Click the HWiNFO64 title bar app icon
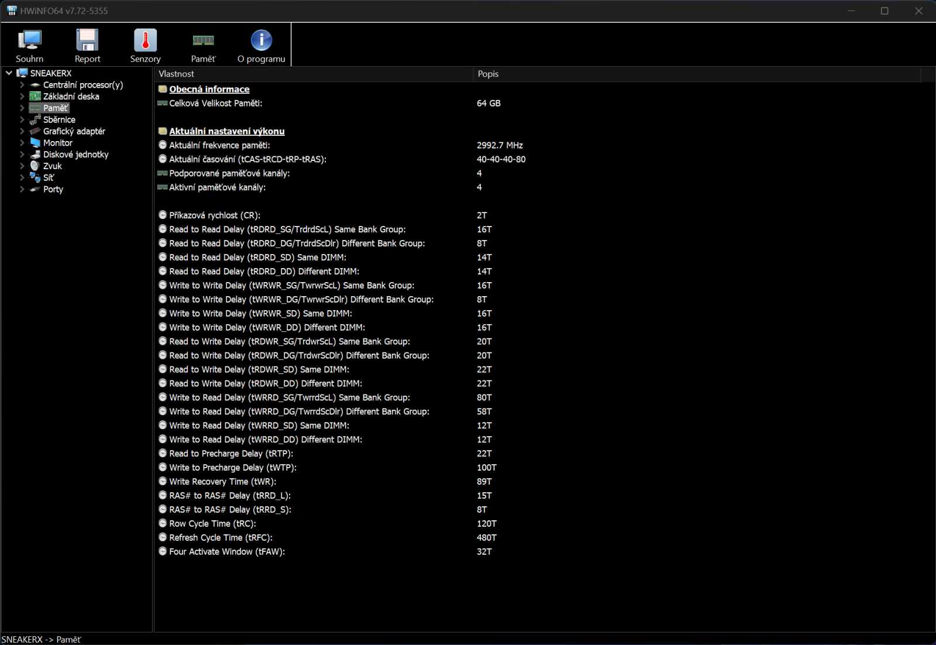This screenshot has height=645, width=936. (x=12, y=11)
